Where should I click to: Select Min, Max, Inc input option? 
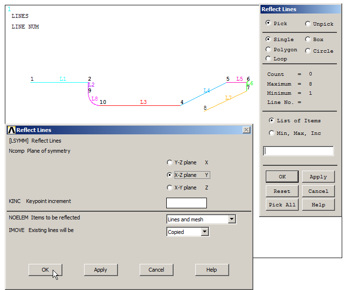coord(272,133)
